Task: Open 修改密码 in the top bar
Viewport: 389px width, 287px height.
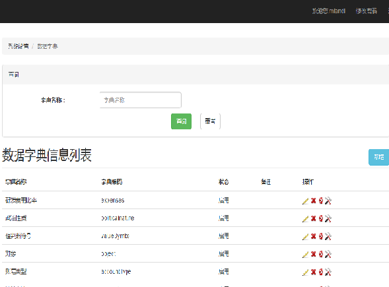Action: click(366, 11)
